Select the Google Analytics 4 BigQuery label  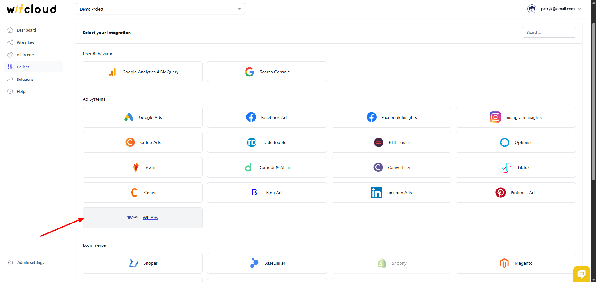click(x=151, y=72)
